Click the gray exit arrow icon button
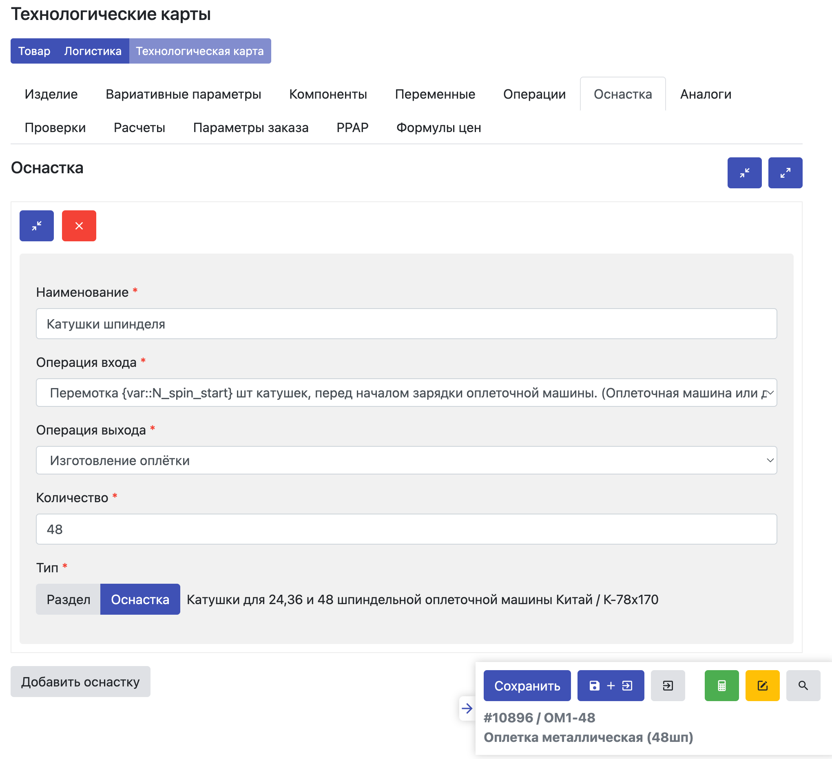Image resolution: width=832 pixels, height=759 pixels. click(668, 686)
